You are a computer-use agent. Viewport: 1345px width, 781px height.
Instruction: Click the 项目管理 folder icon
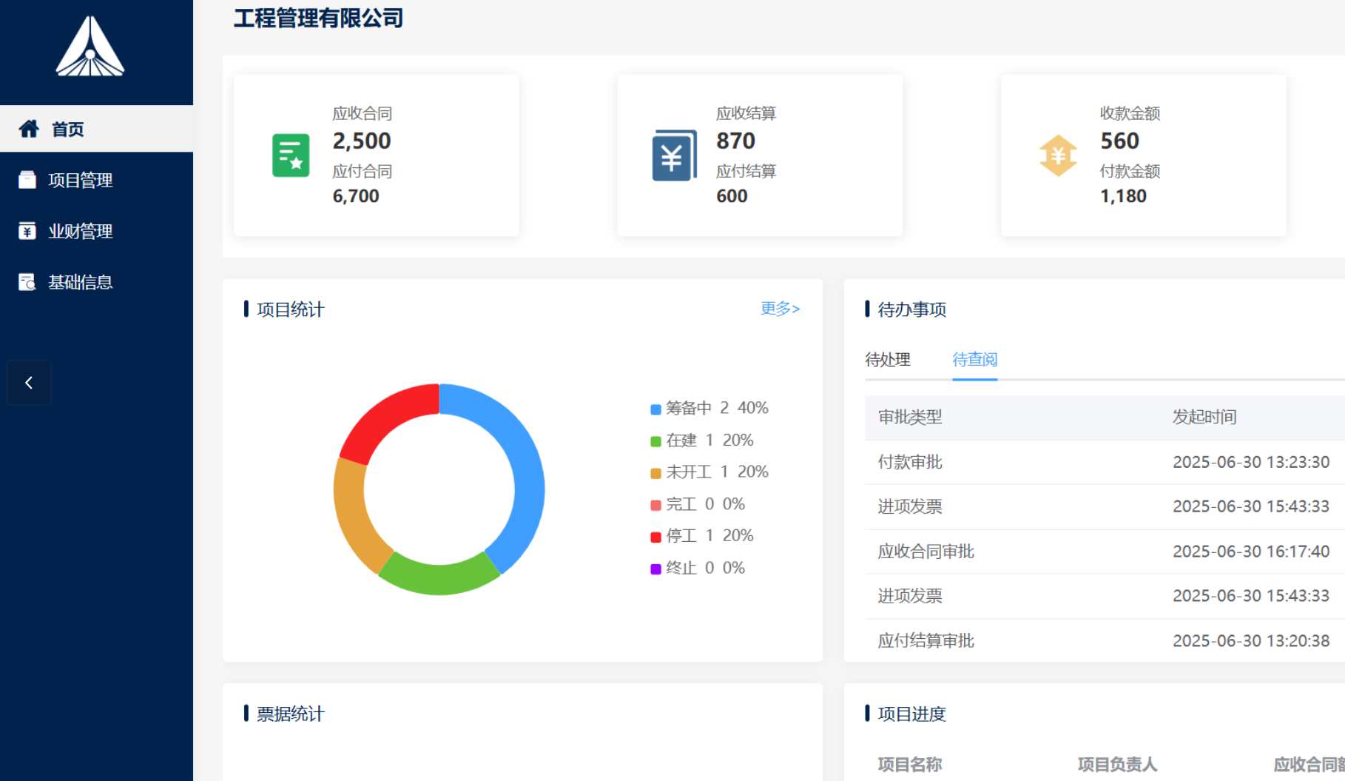pos(27,180)
